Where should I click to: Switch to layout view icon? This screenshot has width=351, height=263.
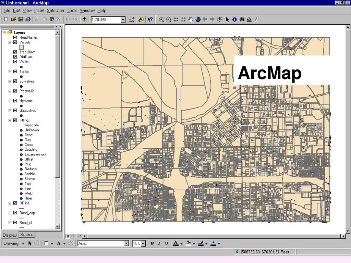click(73, 236)
